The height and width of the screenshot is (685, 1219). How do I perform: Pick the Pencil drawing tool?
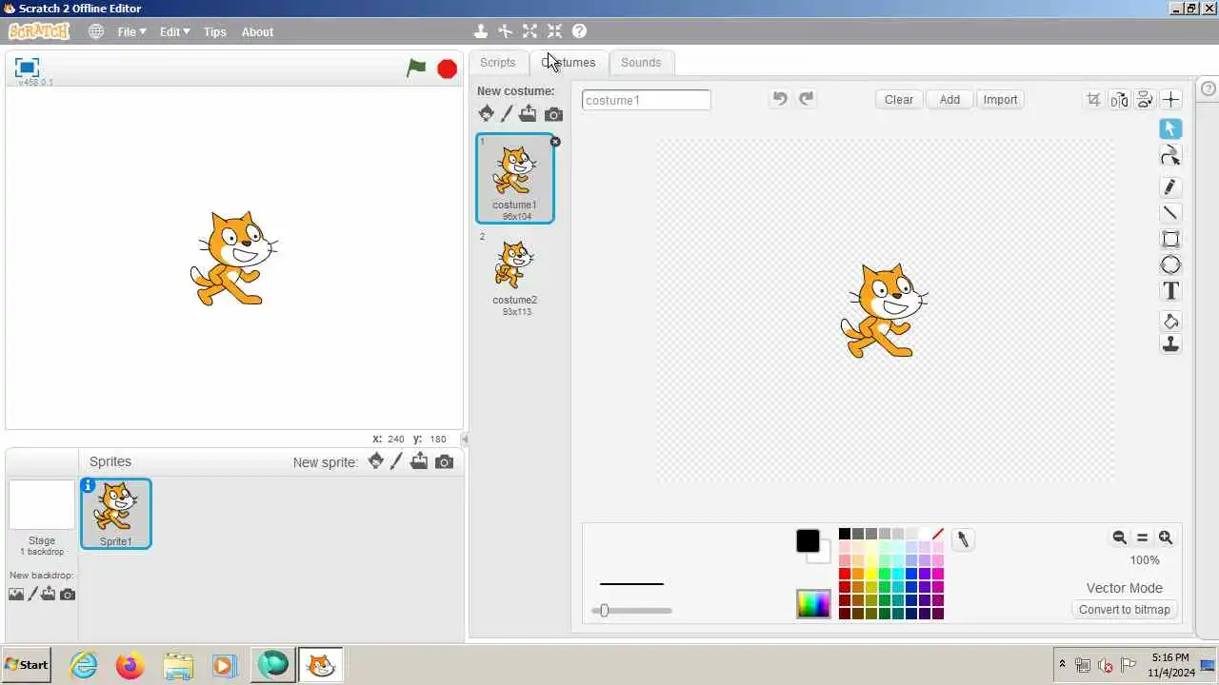[1170, 186]
